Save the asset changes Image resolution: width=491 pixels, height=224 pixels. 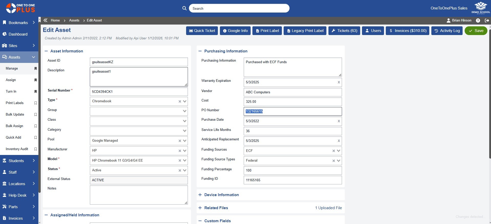pyautogui.click(x=476, y=31)
